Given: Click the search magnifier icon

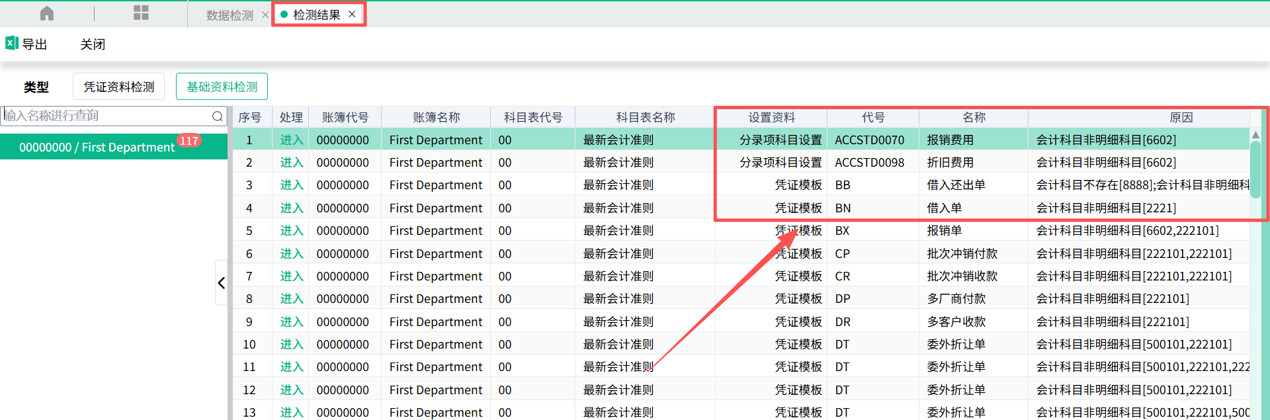Looking at the screenshot, I should [x=217, y=116].
